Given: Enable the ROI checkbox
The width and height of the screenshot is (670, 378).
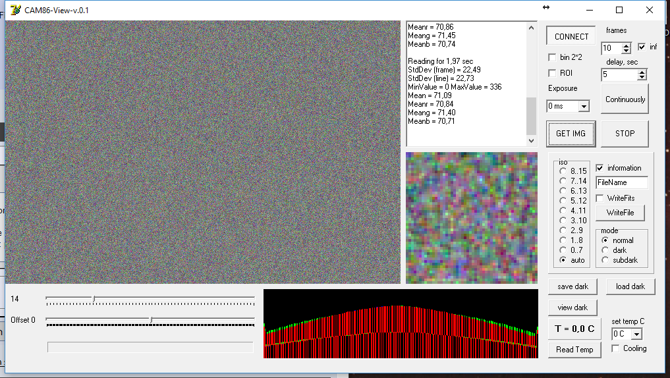Looking at the screenshot, I should 552,73.
